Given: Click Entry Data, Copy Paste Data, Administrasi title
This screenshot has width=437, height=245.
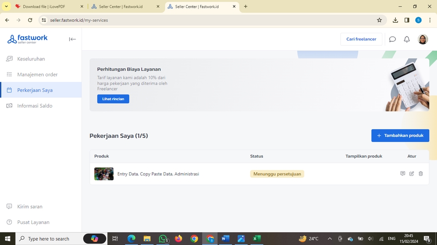Looking at the screenshot, I should pos(158,174).
